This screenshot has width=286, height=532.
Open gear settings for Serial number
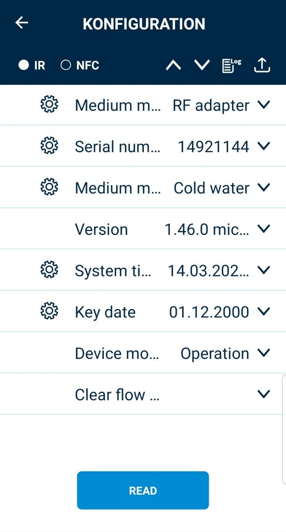pyautogui.click(x=49, y=146)
